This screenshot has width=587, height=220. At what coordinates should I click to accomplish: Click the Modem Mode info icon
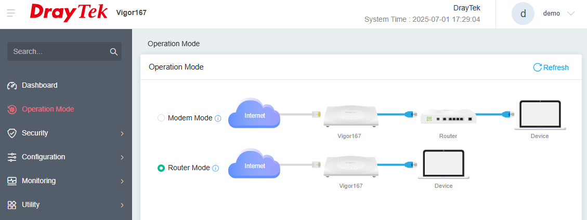(218, 118)
